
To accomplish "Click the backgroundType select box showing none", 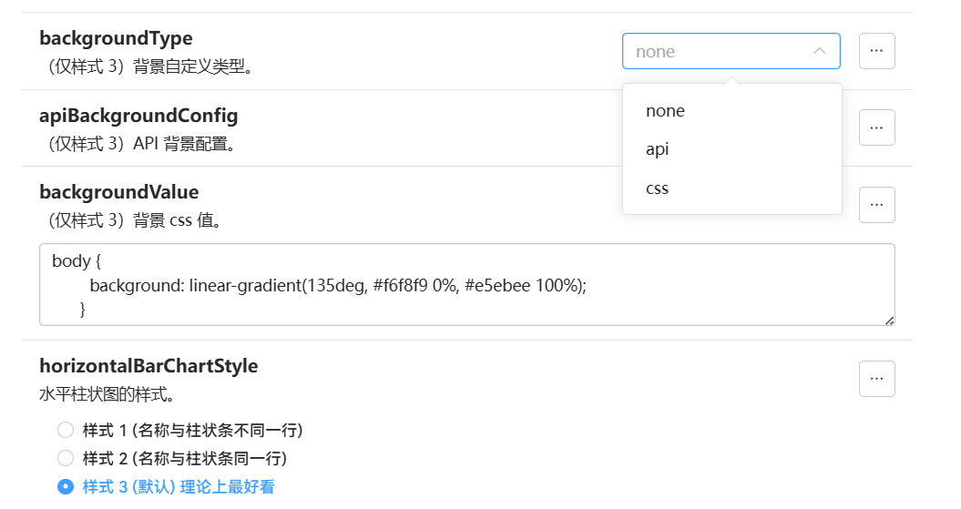I will 731,51.
